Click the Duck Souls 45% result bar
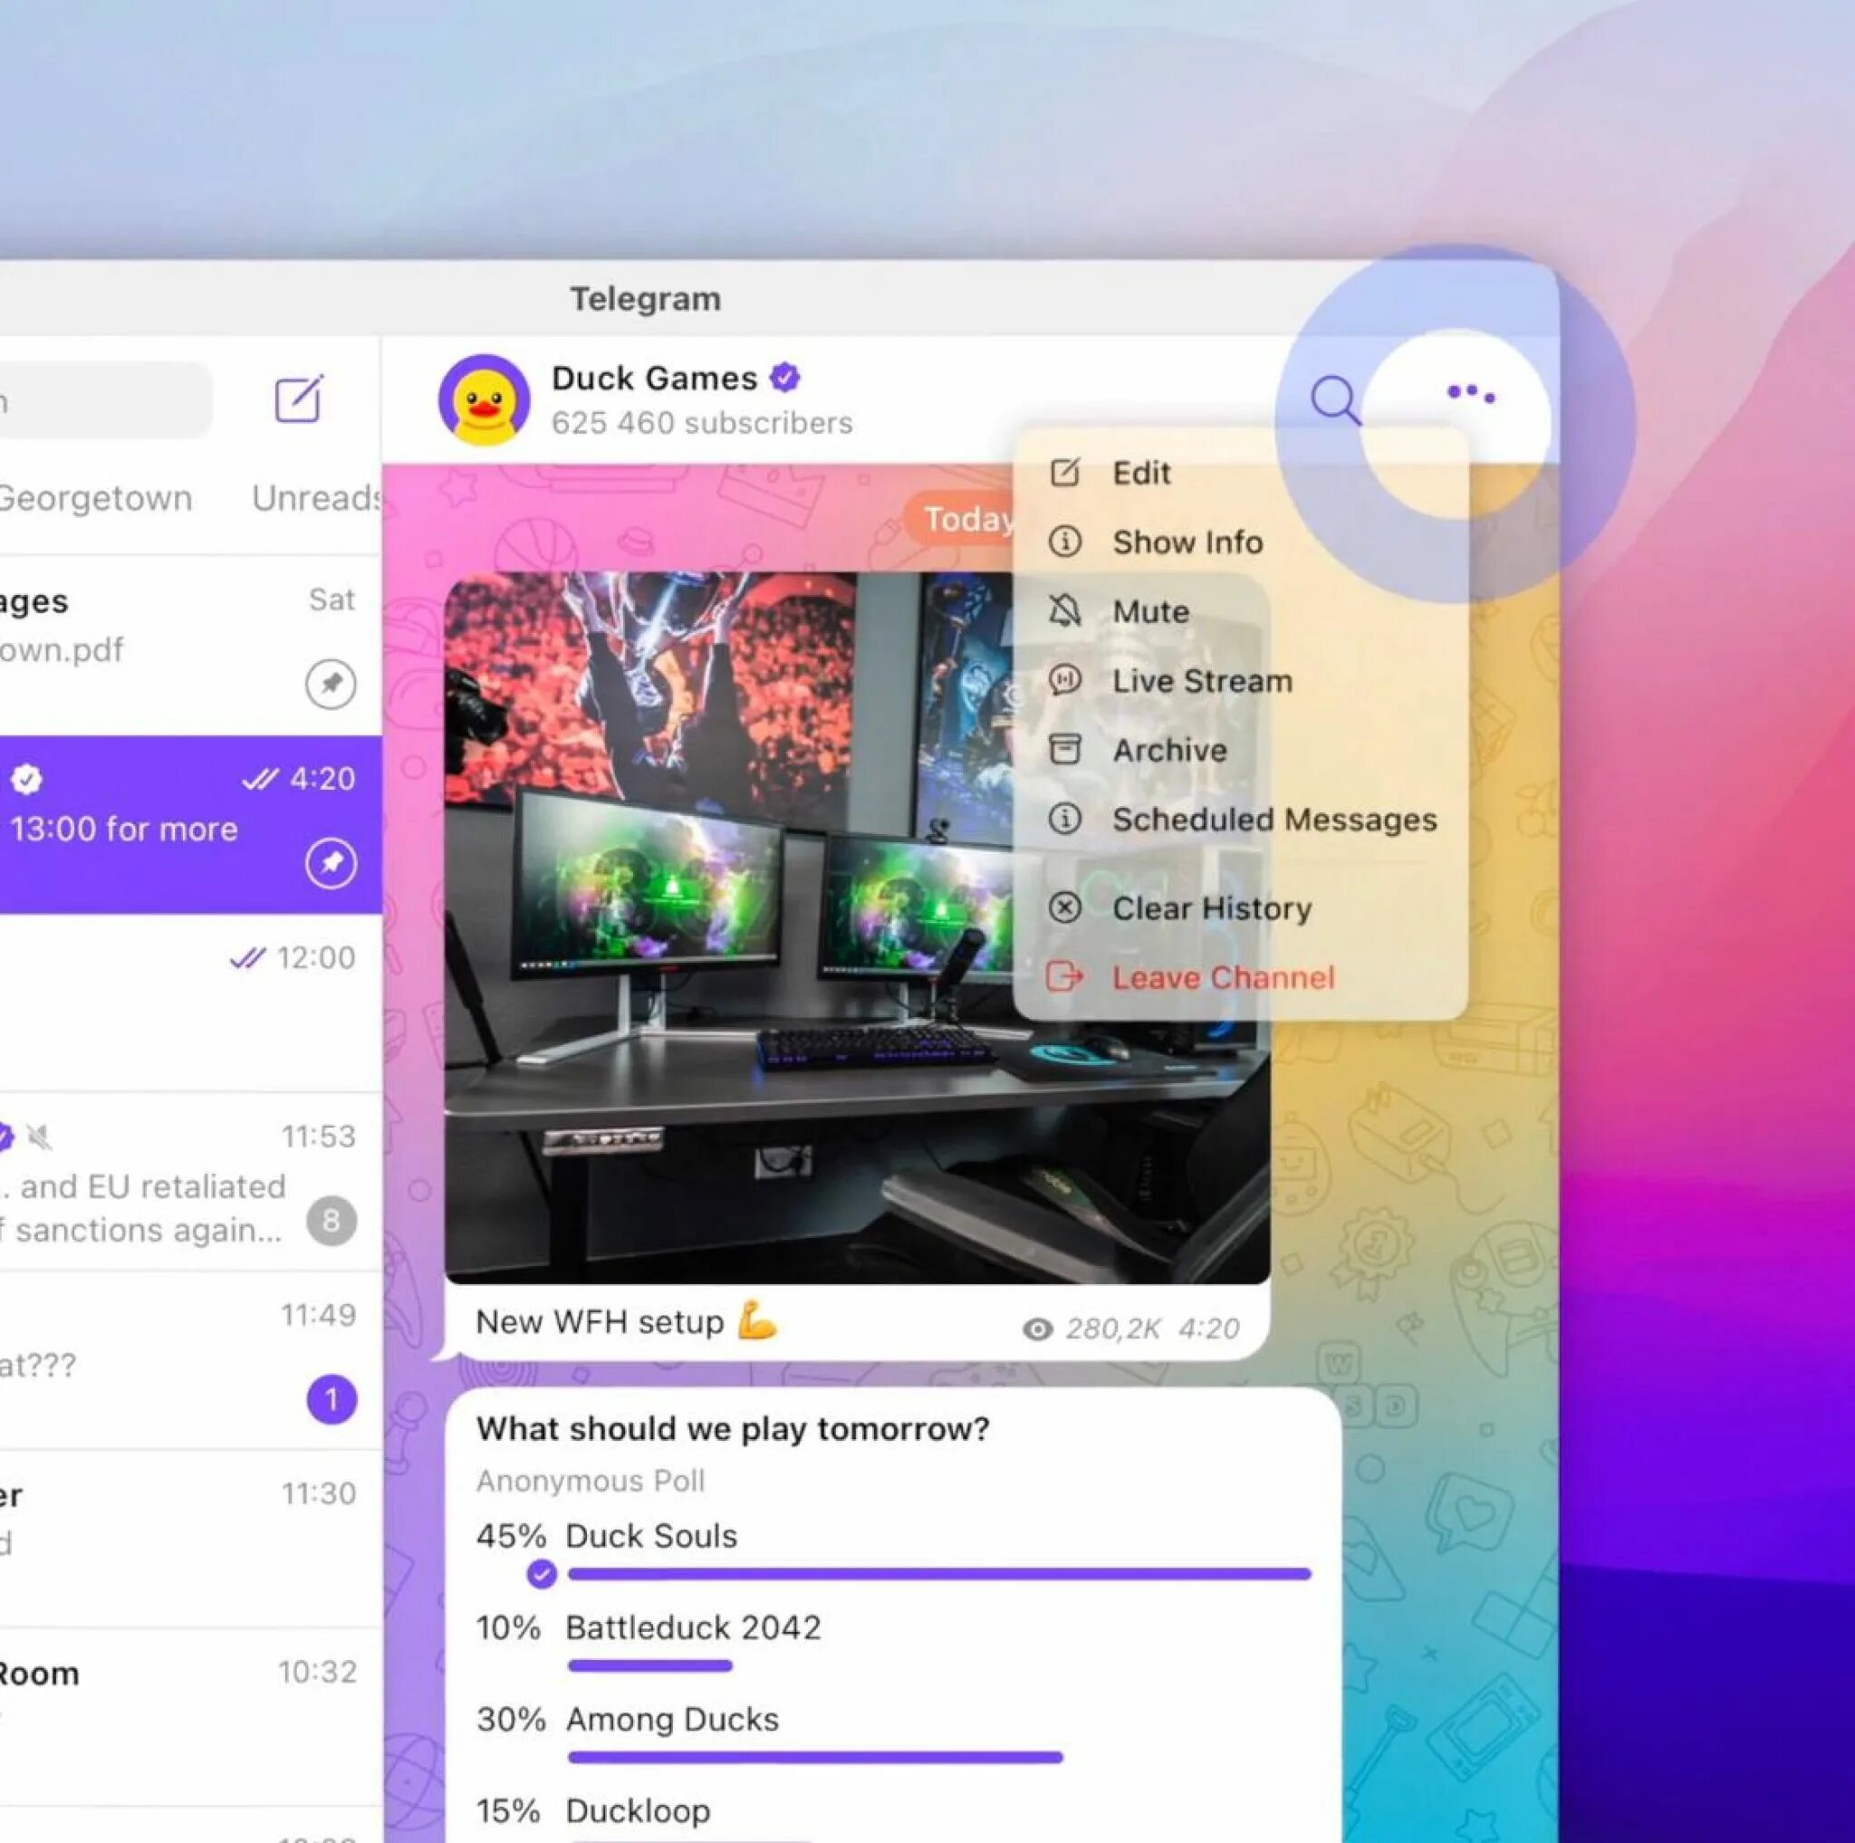 (939, 1573)
